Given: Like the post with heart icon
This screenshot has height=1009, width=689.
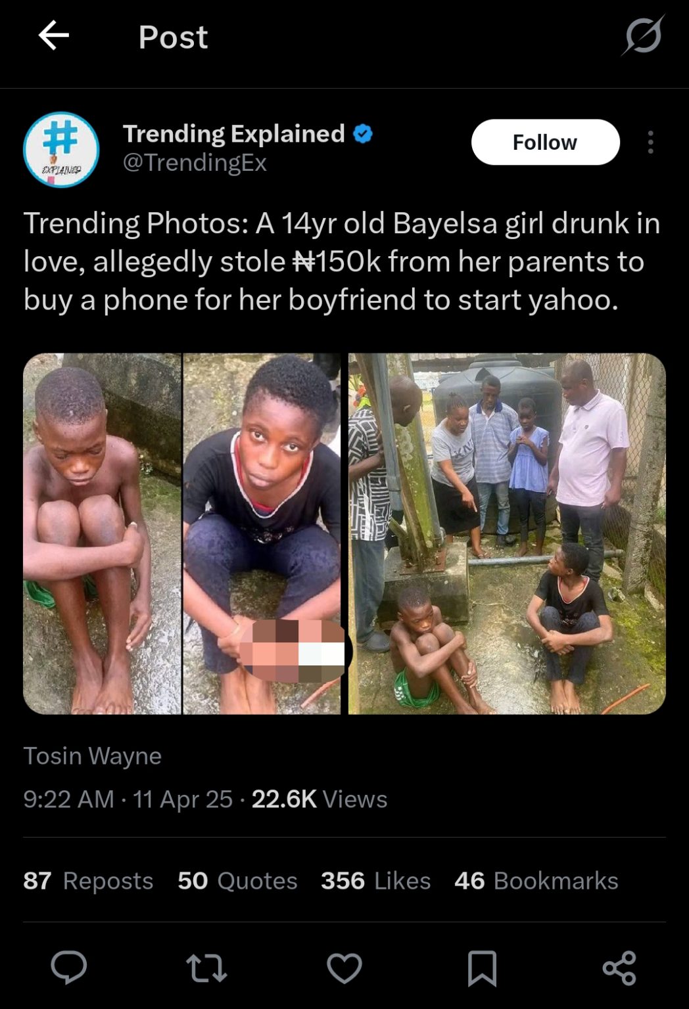Looking at the screenshot, I should tap(344, 968).
